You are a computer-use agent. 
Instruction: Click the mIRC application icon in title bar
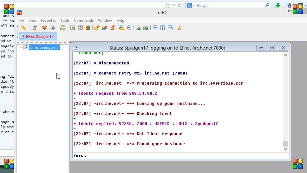coord(19,12)
